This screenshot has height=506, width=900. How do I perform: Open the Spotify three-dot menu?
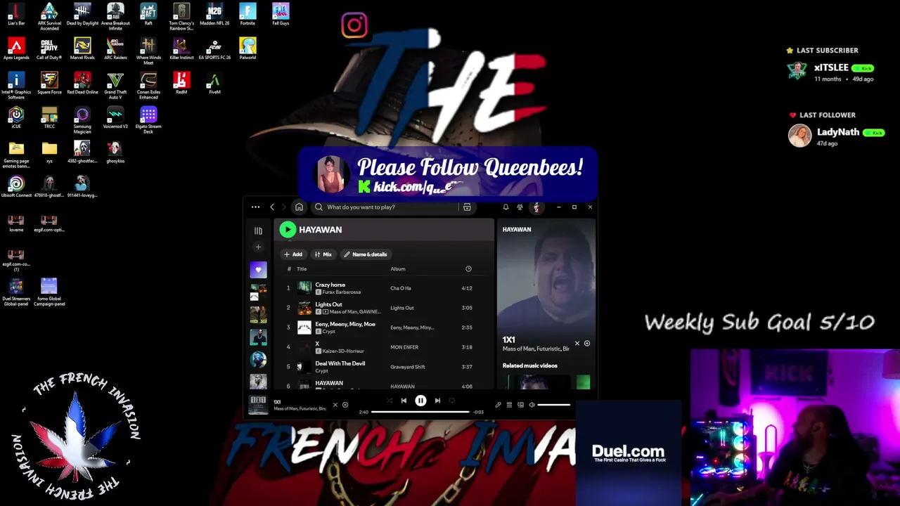pyautogui.click(x=255, y=207)
